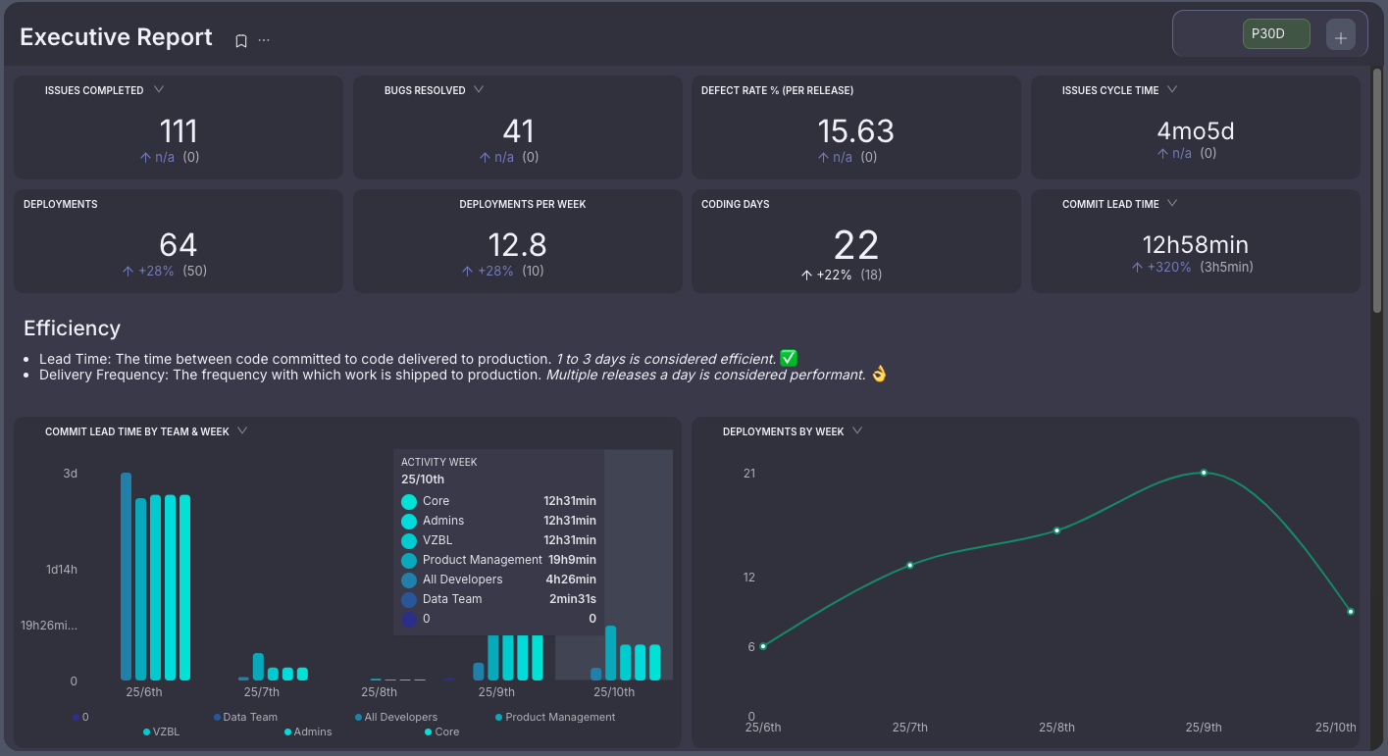Open the Deployments by Week chart dropdown
Viewport: 1388px width, 756px height.
click(857, 430)
